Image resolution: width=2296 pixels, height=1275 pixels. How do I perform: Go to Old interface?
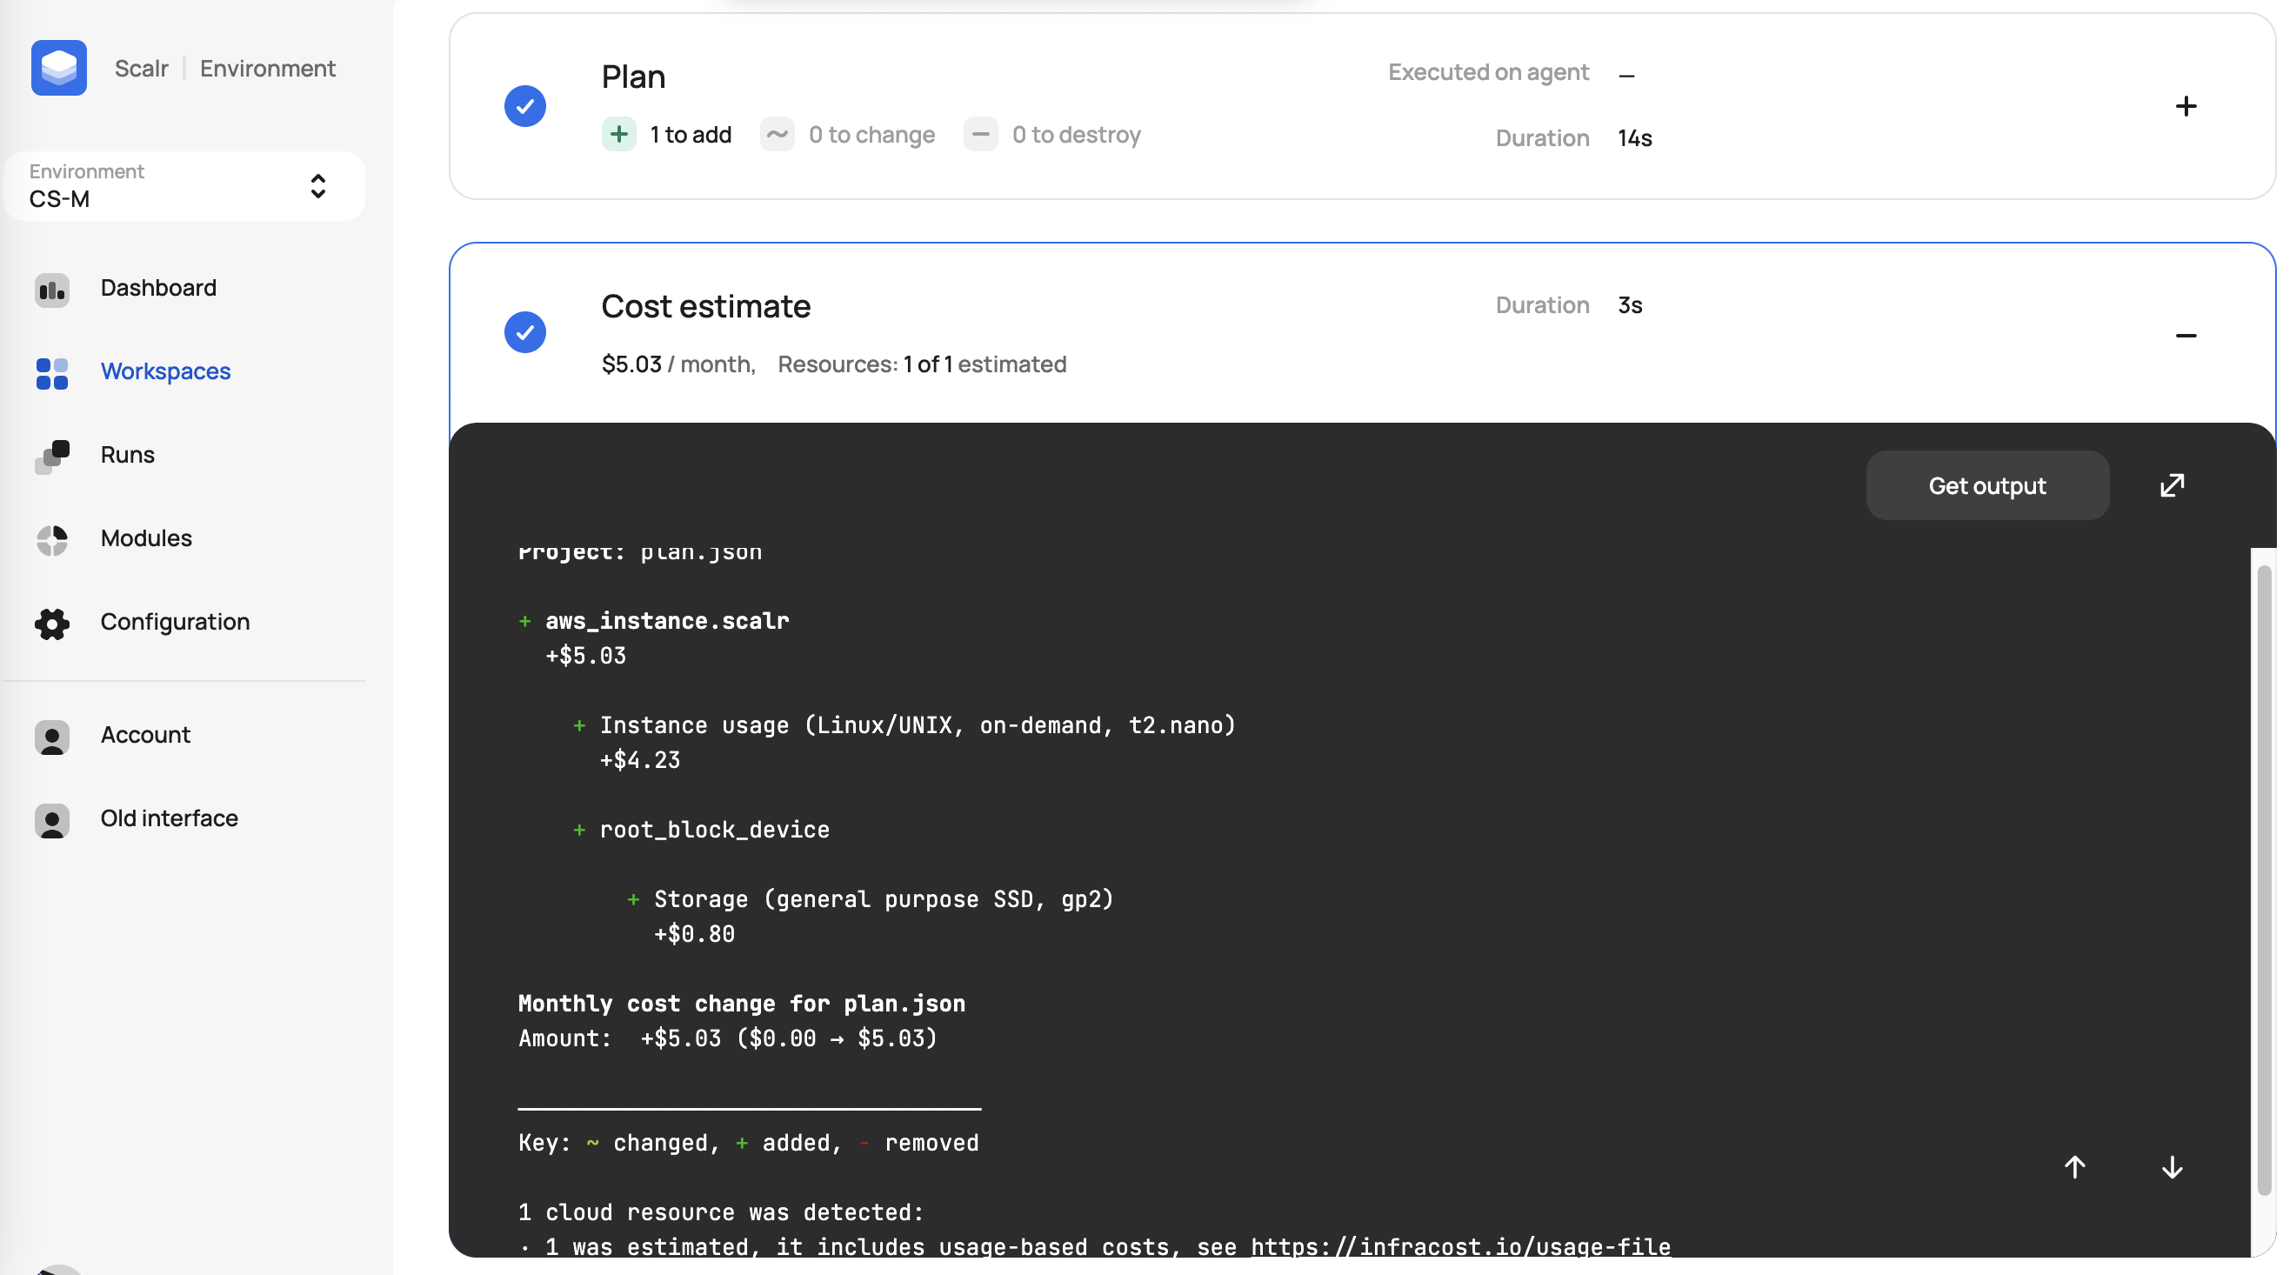tap(169, 818)
